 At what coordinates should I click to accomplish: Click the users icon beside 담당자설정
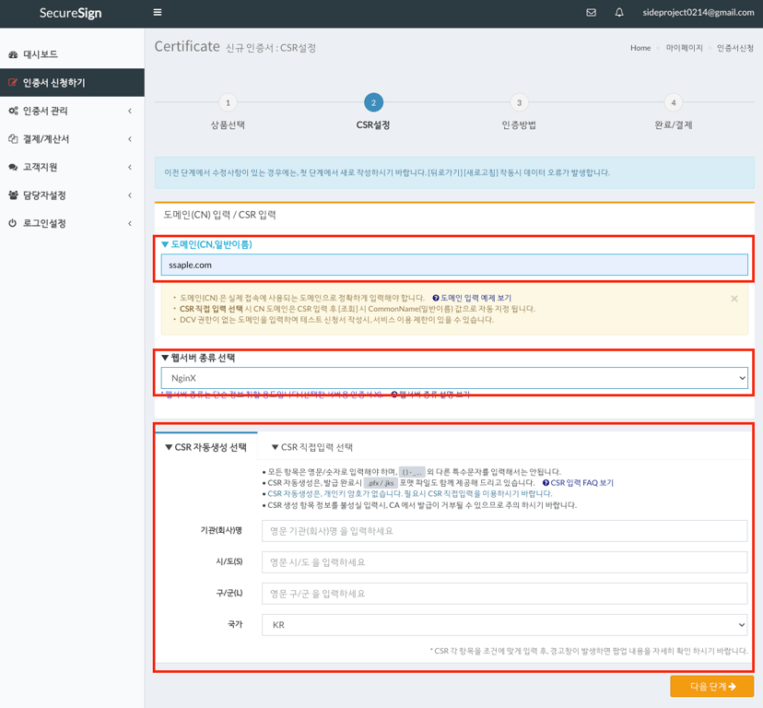coord(13,195)
